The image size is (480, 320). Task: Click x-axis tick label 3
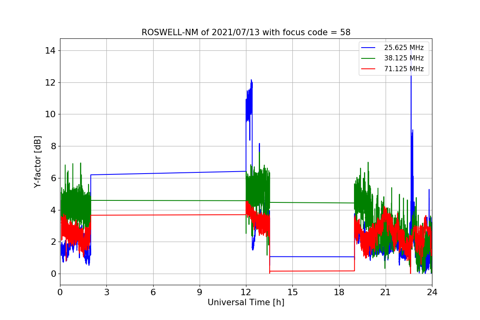coord(106,292)
